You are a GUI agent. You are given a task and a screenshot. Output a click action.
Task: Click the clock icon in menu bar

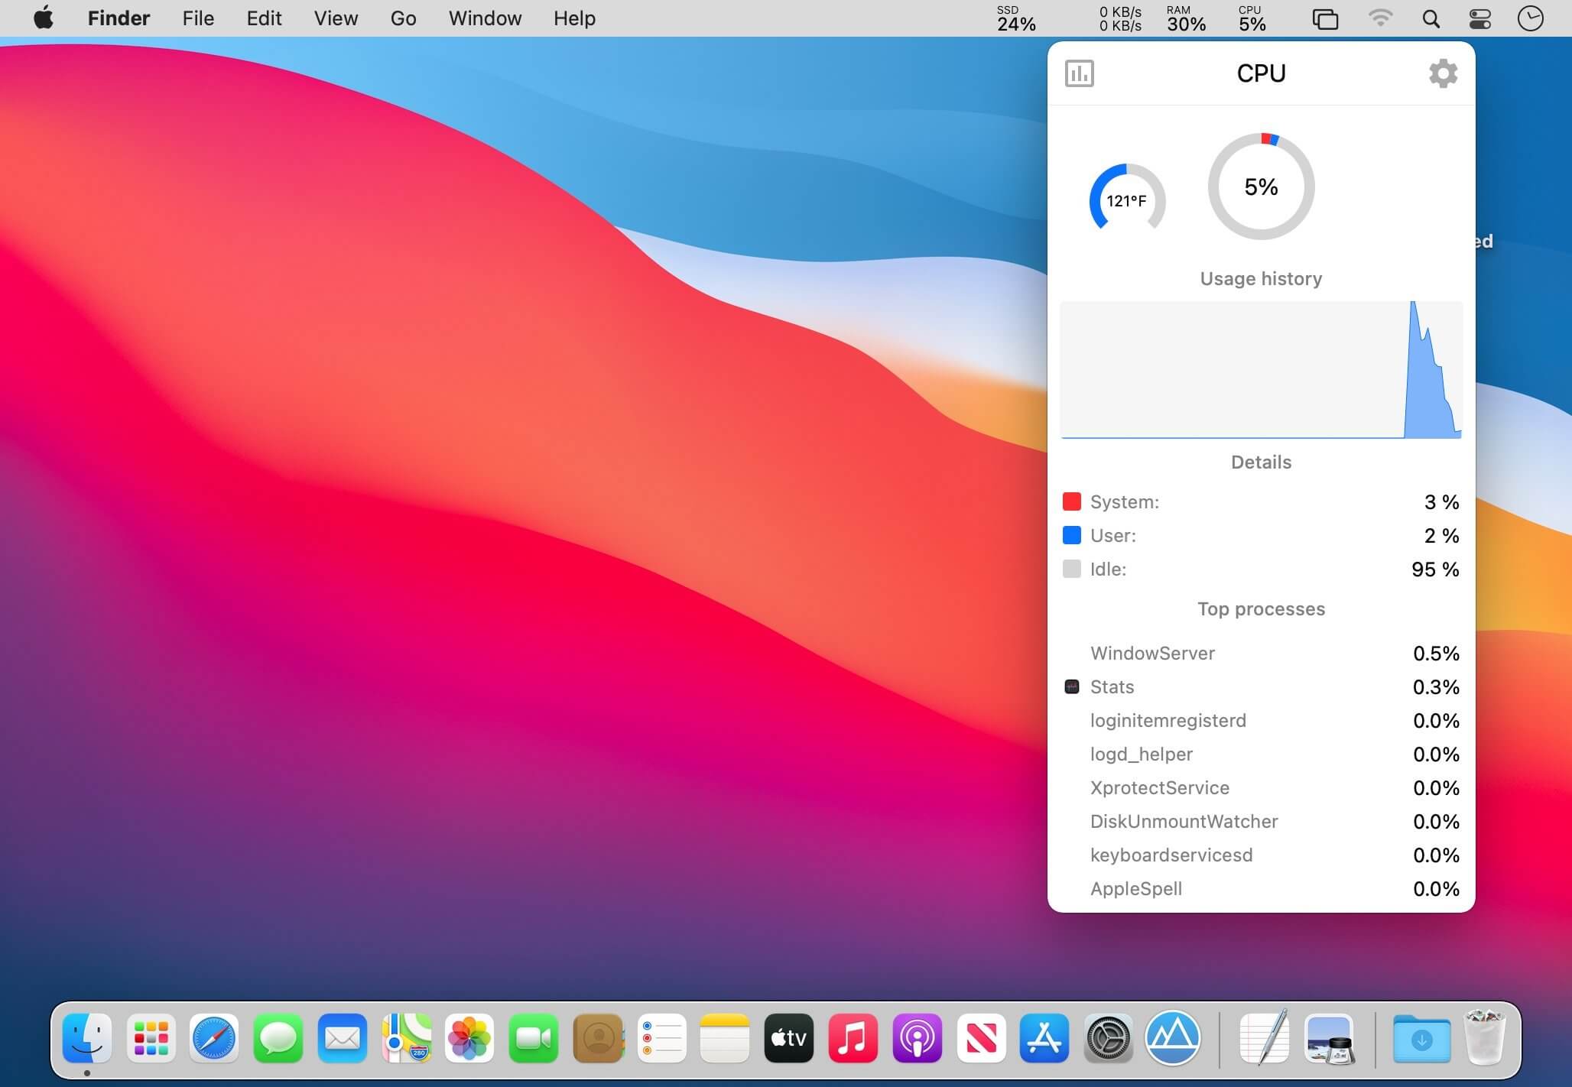1530,18
